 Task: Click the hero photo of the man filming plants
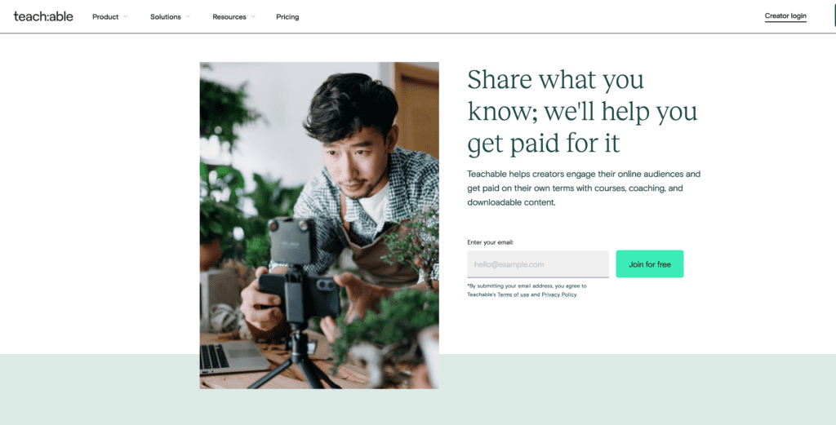[x=319, y=225]
